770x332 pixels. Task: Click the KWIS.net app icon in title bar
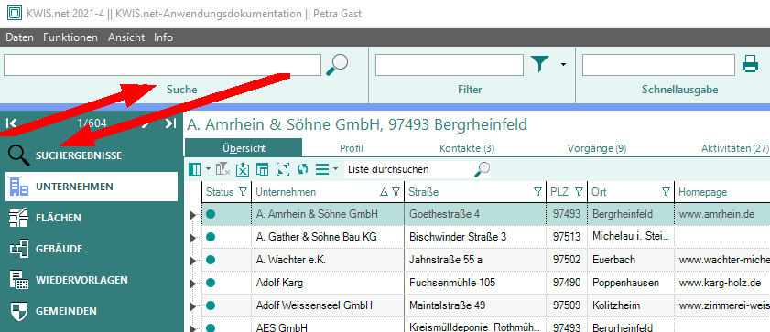click(16, 13)
